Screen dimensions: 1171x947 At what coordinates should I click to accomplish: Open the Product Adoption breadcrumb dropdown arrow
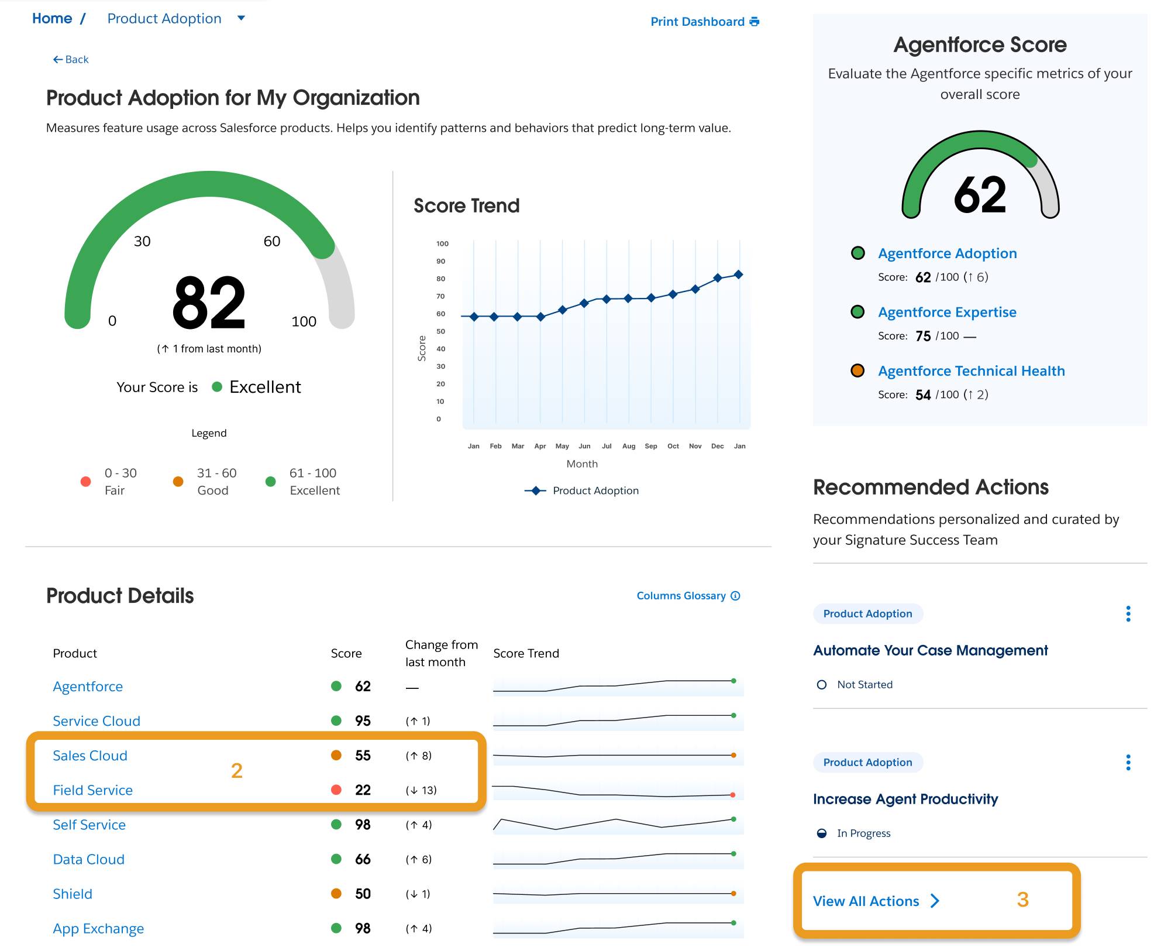point(241,18)
